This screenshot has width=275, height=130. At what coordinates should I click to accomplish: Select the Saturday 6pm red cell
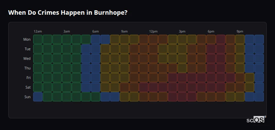[211, 87]
